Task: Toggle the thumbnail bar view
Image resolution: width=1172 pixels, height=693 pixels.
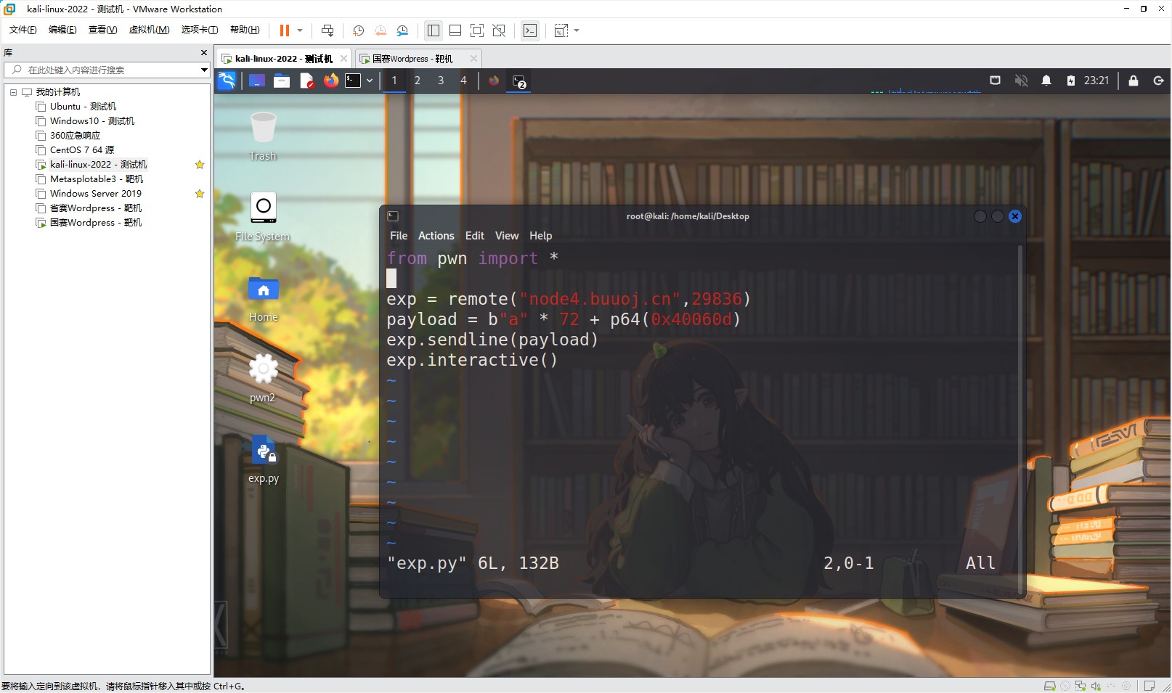Action: pyautogui.click(x=455, y=30)
